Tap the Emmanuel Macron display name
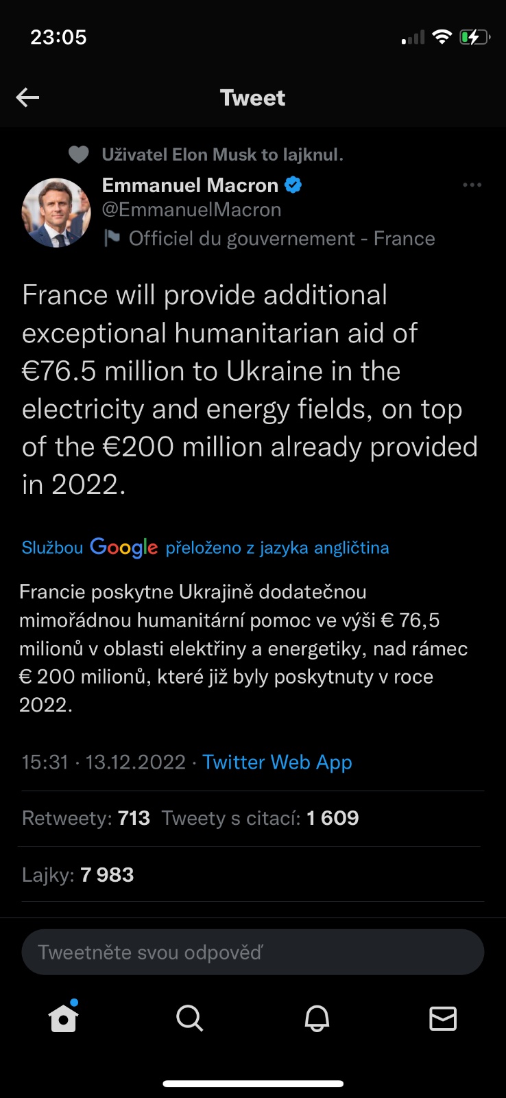This screenshot has width=506, height=1098. click(190, 185)
